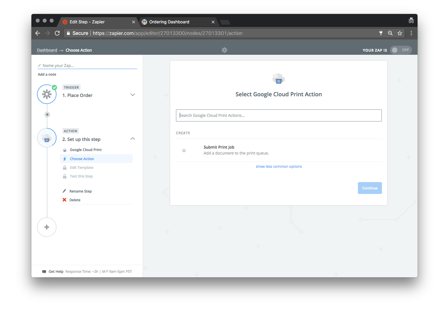Open a new browser tab

click(225, 22)
